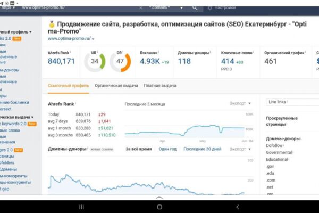This screenshot has height=213, width=319.
Task: Tap the Android home button
Action: (x=159, y=207)
